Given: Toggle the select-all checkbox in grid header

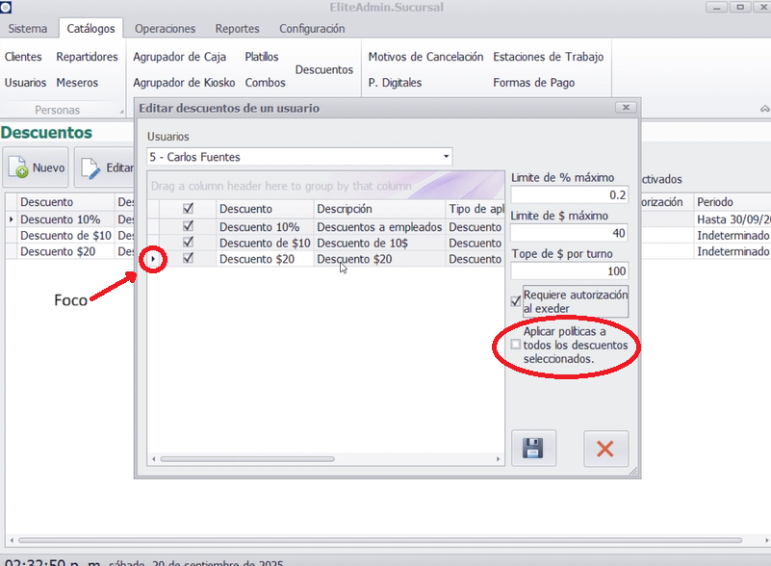Looking at the screenshot, I should (189, 209).
